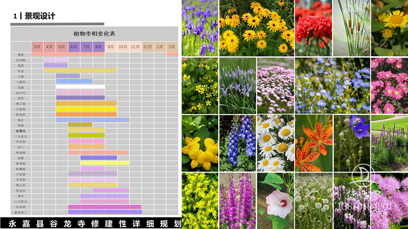Click the 12月 month header cell

point(147,47)
